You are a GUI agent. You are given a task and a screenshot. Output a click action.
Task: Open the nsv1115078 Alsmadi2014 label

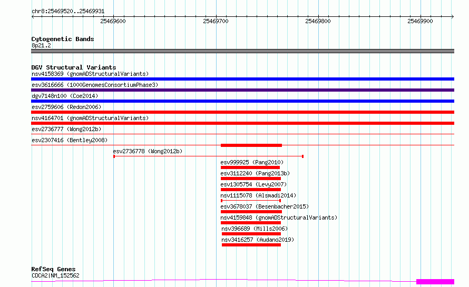(258, 195)
